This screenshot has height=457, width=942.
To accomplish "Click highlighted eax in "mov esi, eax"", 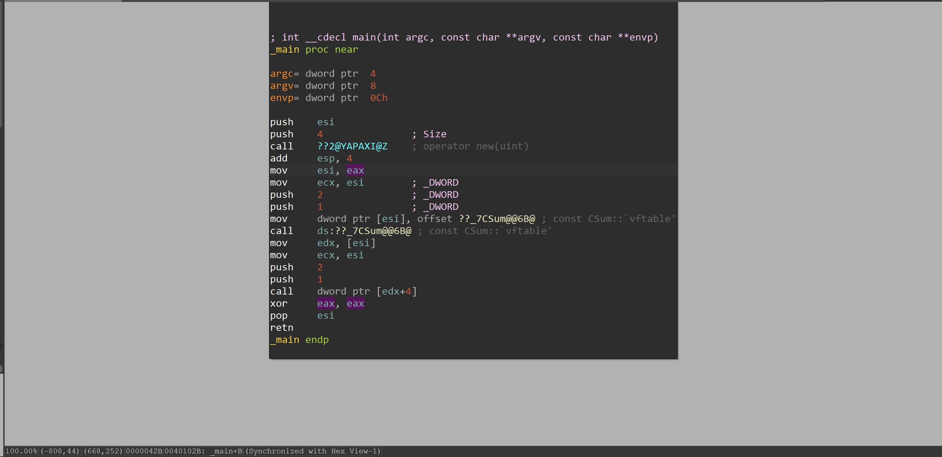I will click(x=355, y=170).
